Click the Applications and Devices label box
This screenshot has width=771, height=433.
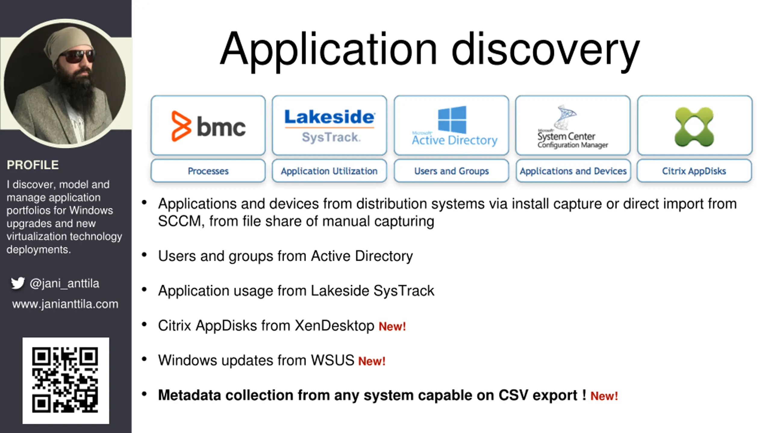click(573, 171)
